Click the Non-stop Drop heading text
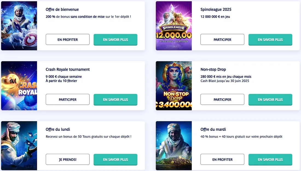Viewport: 301px width, 171px height. coord(213,70)
